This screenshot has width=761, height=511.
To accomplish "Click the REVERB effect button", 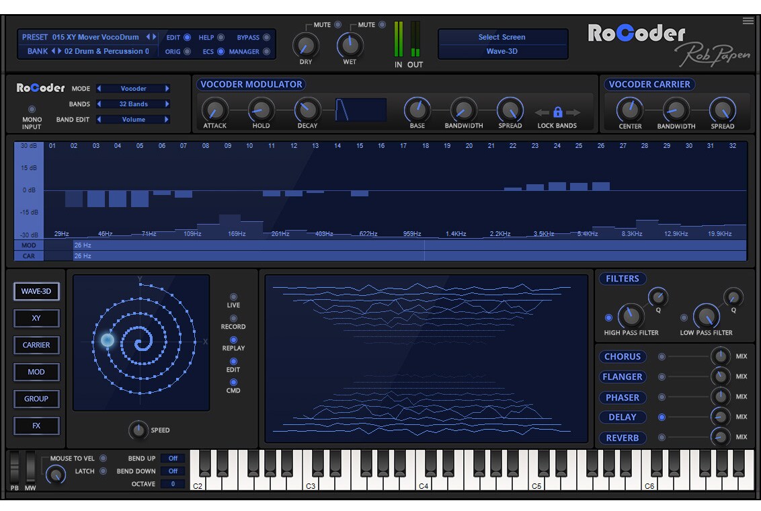I will (x=623, y=438).
